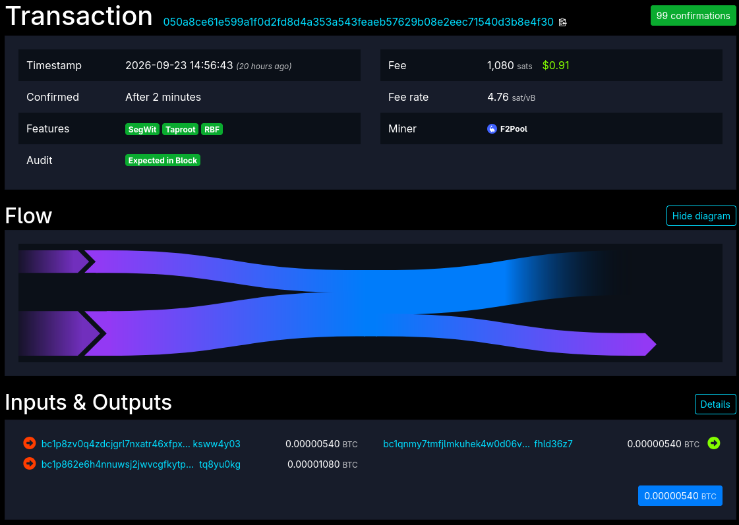Viewport: 739px width, 525px height.
Task: Click the F2Pool miner link
Action: (514, 128)
